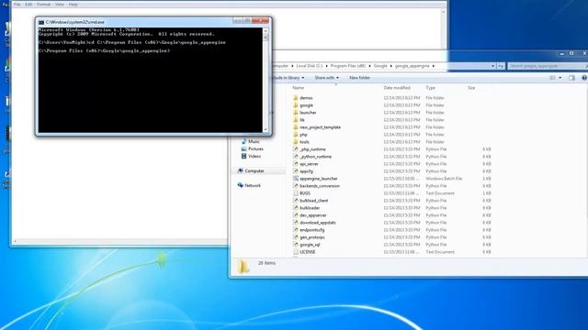The image size is (588, 330).
Task: Click cmd window scrollbar up arrow
Action: pyautogui.click(x=266, y=31)
